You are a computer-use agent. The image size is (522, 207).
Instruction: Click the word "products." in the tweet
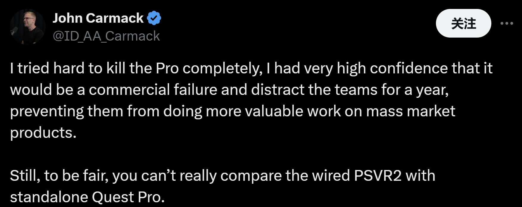pos(43,132)
